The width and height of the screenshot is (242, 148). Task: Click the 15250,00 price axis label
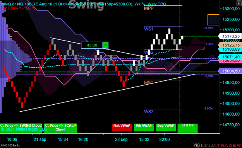pos(231,19)
